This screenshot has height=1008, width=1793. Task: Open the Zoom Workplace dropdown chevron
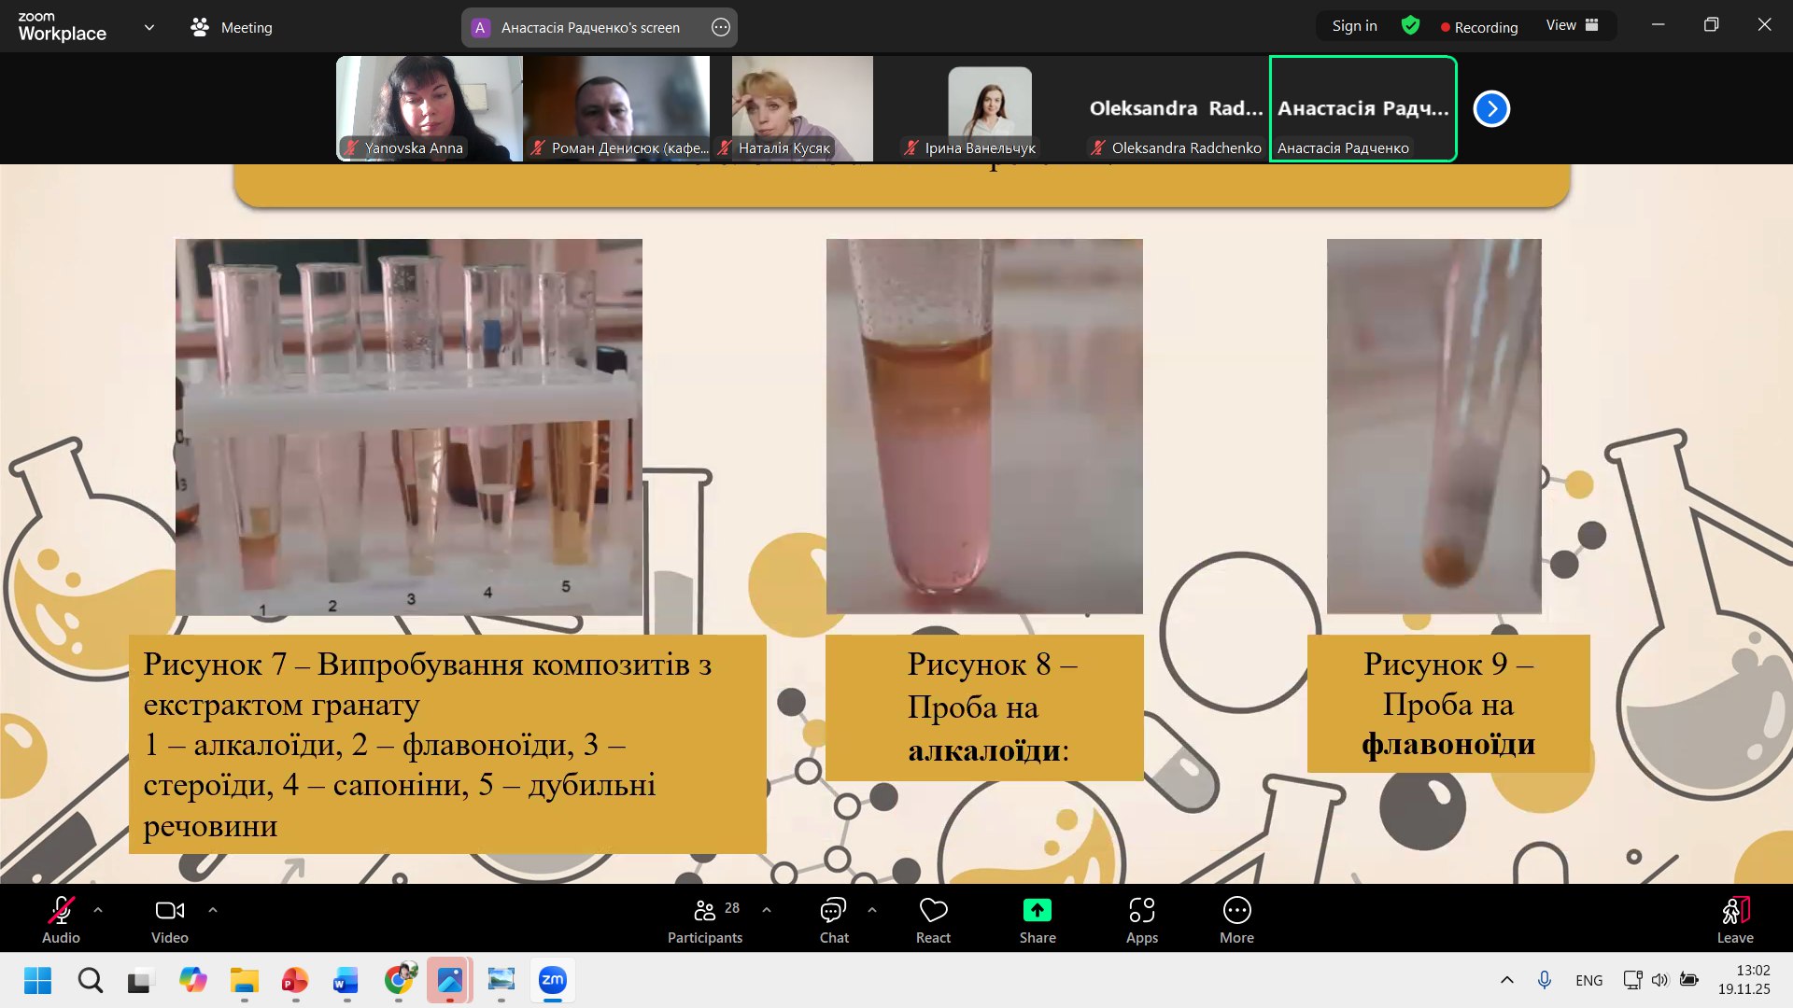[x=149, y=27]
